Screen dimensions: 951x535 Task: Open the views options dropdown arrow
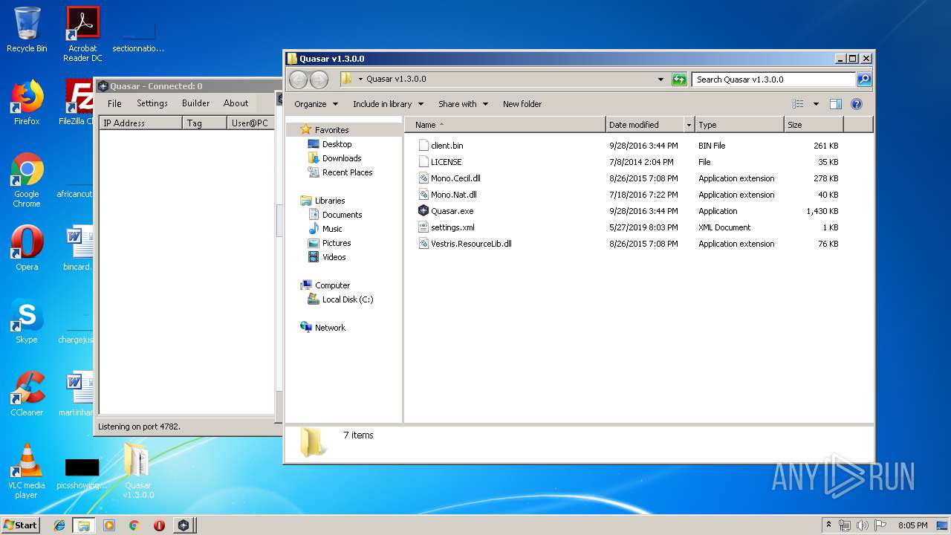[x=816, y=104]
